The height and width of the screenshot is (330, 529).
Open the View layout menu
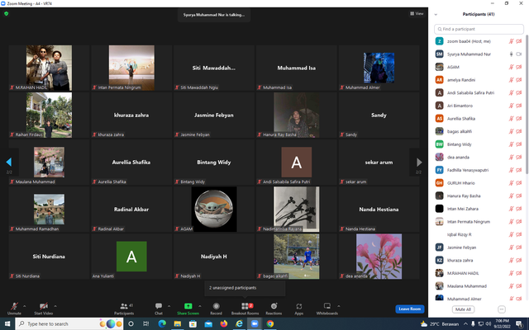[x=417, y=13]
